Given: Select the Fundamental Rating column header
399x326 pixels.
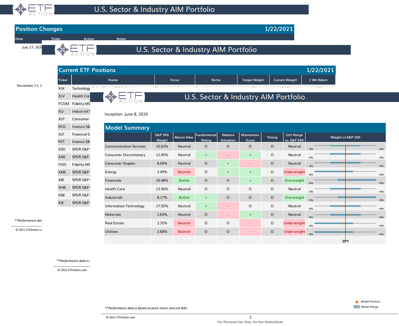Looking at the screenshot, I should coord(206,138).
